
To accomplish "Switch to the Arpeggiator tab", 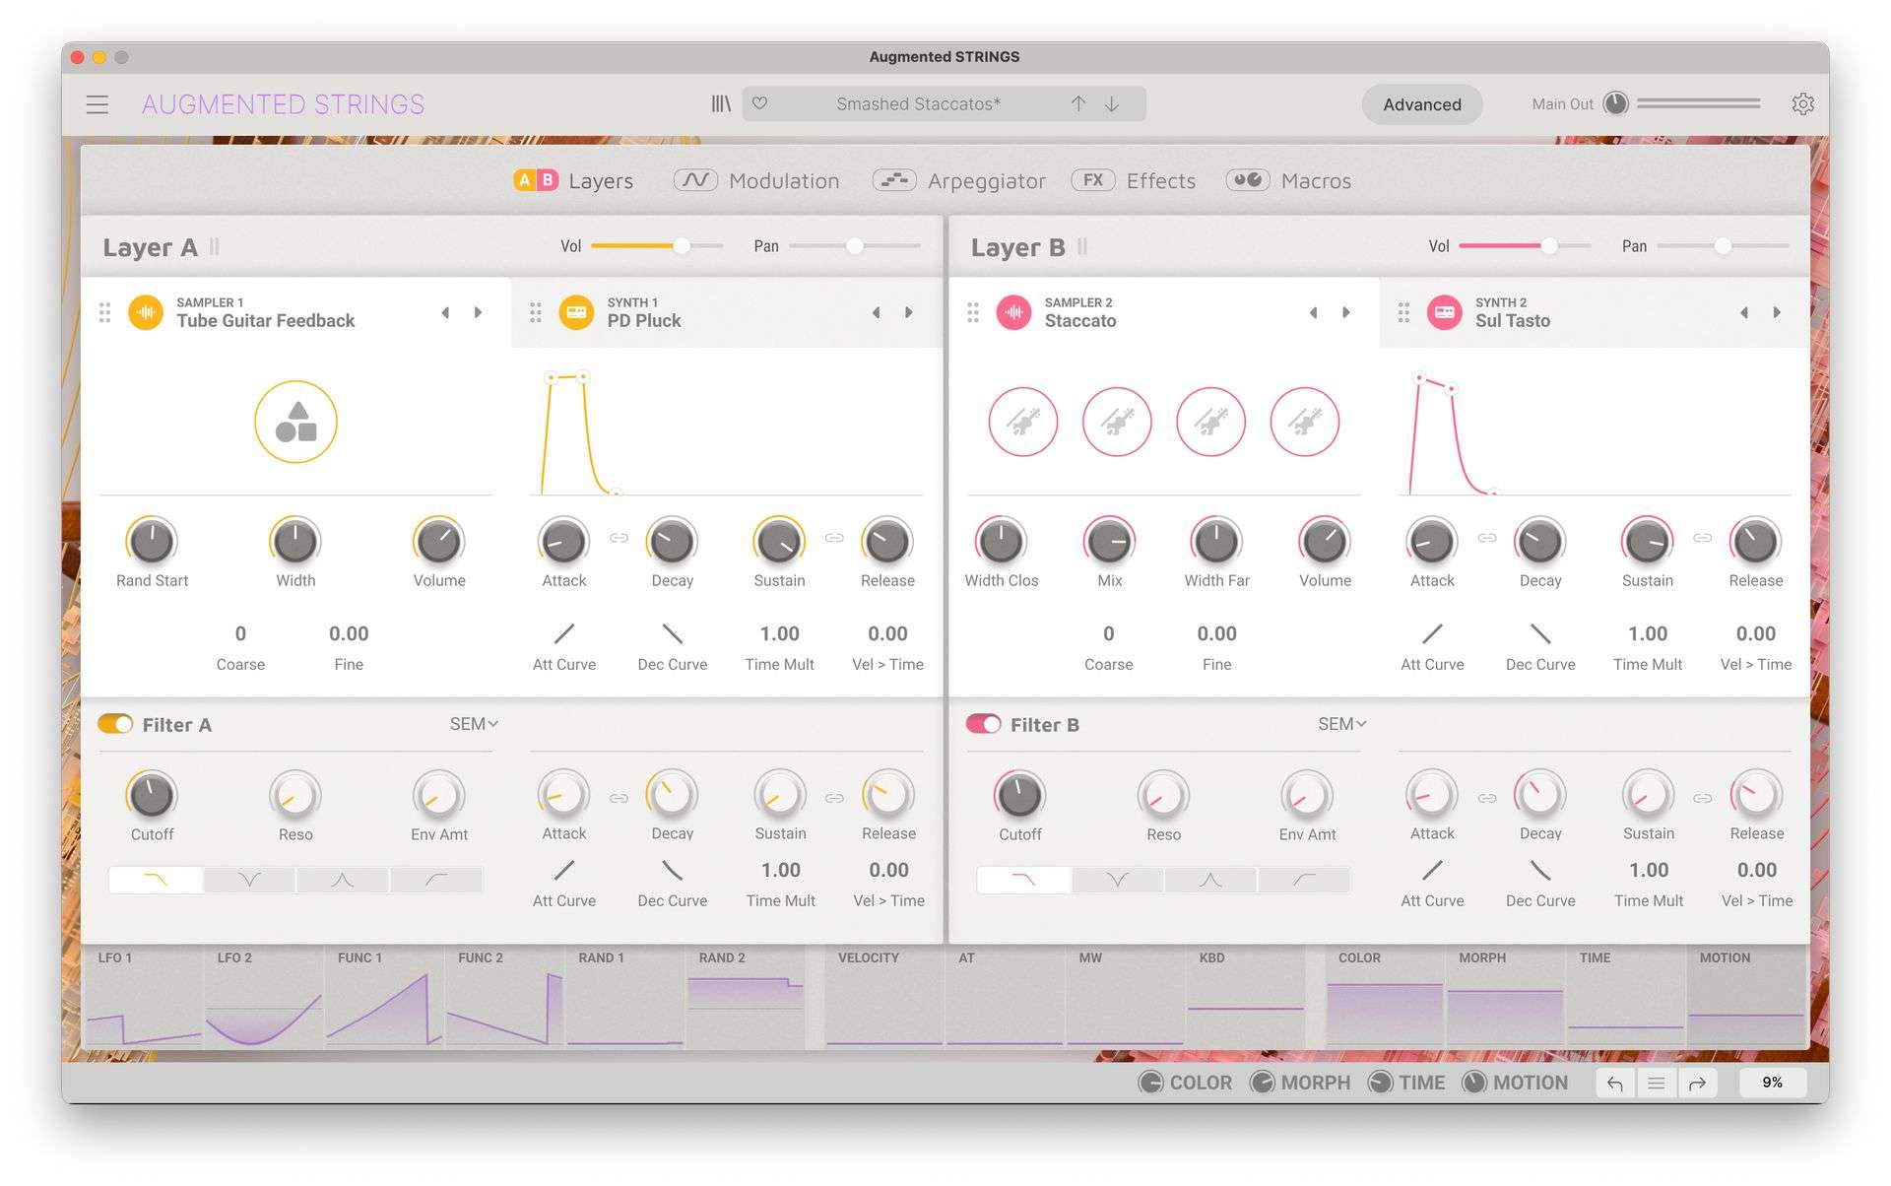I will (x=959, y=180).
